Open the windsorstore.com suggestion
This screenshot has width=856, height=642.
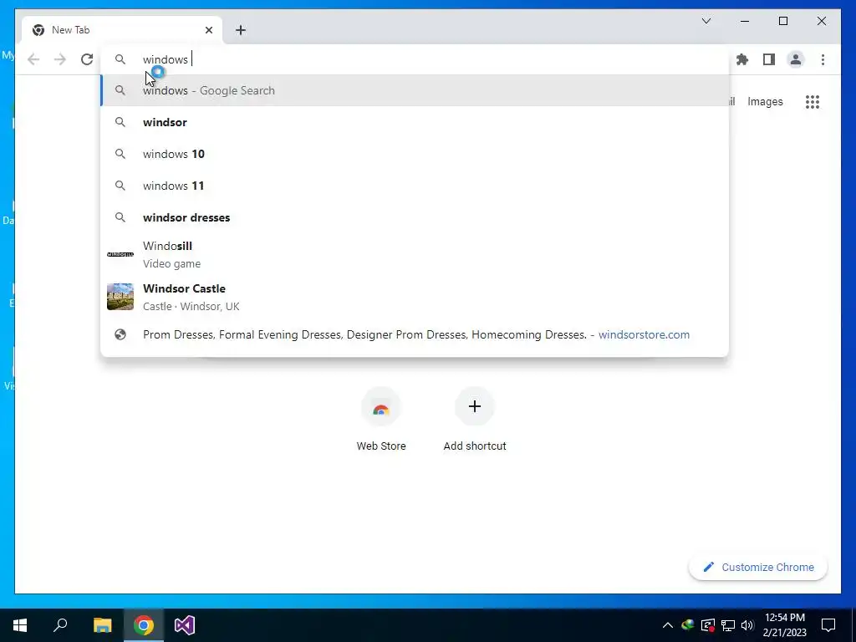415,334
